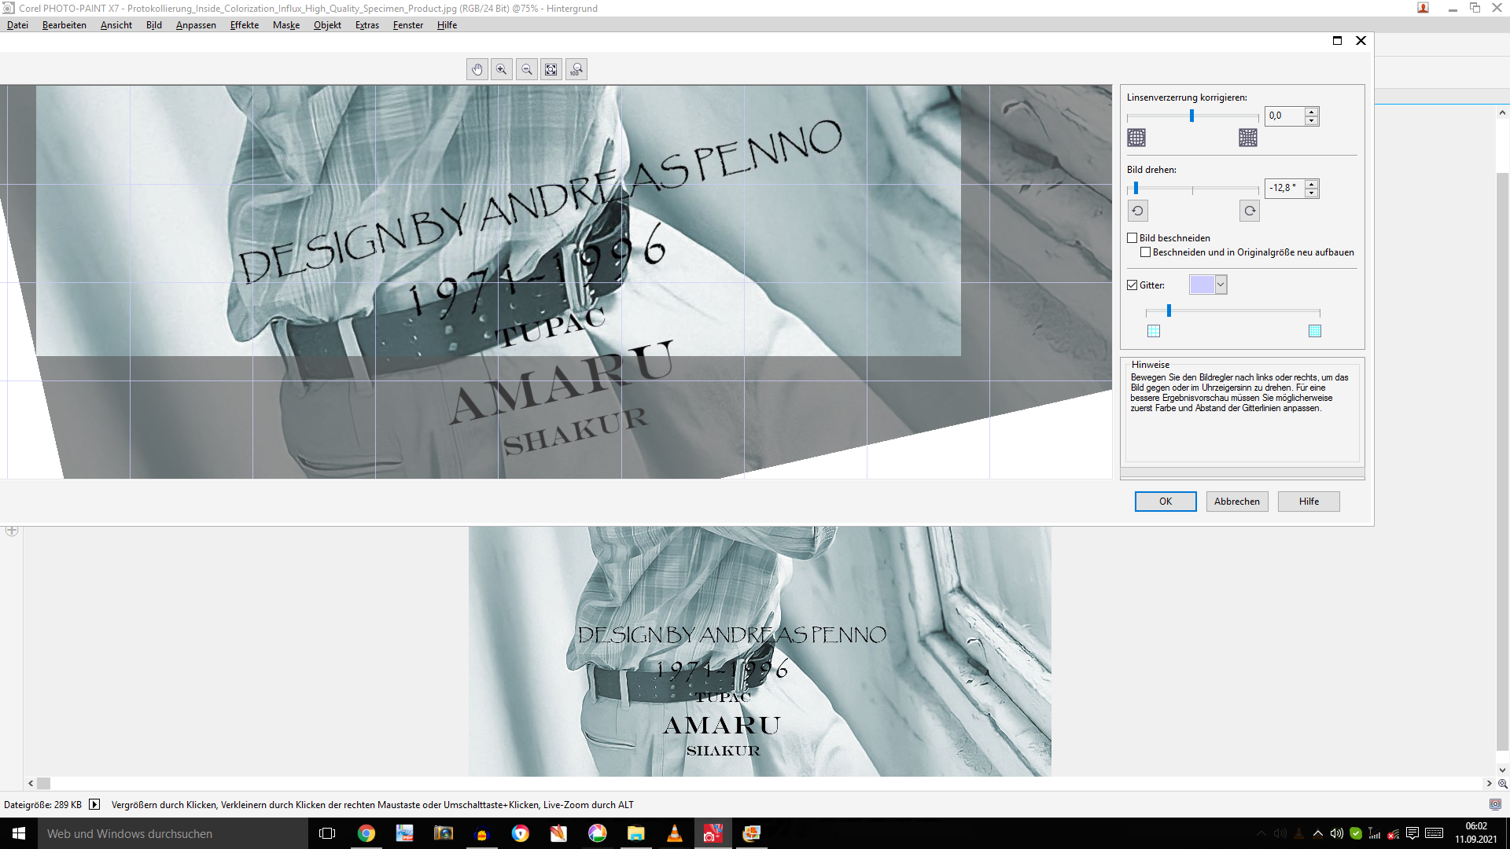
Task: Open the Effekte menu
Action: [245, 25]
